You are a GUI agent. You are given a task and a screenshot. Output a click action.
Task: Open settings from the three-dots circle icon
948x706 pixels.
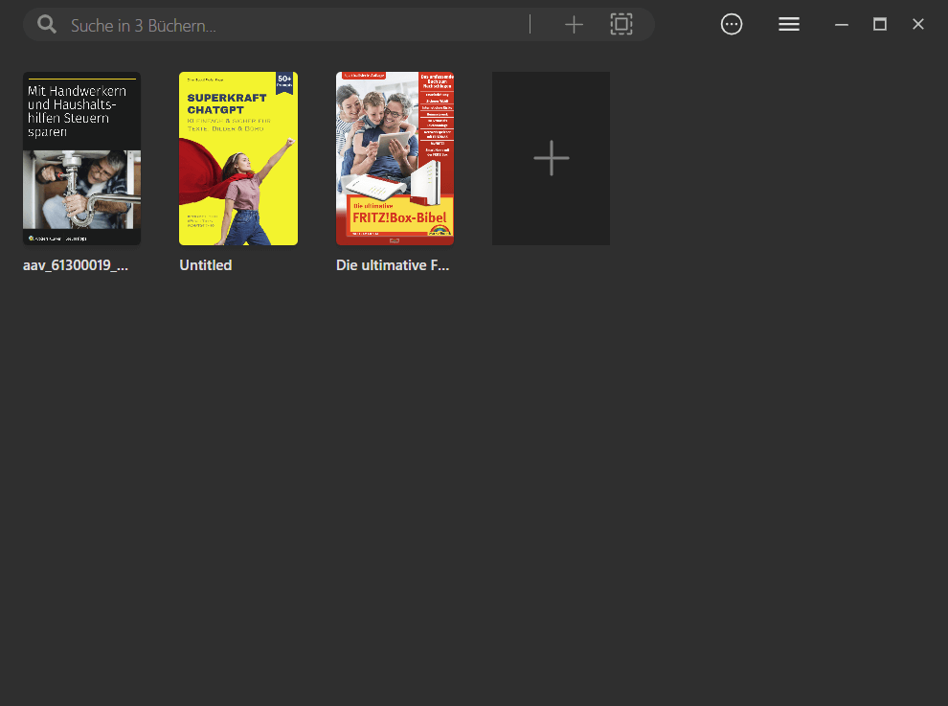pyautogui.click(x=732, y=23)
